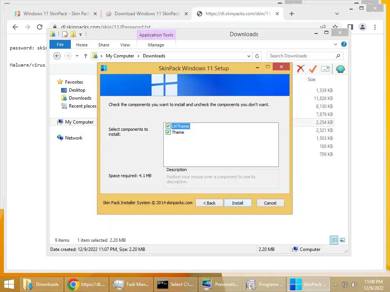Bookmark this page with star icon
Image resolution: width=390 pixels, height=292 pixels.
[x=335, y=27]
